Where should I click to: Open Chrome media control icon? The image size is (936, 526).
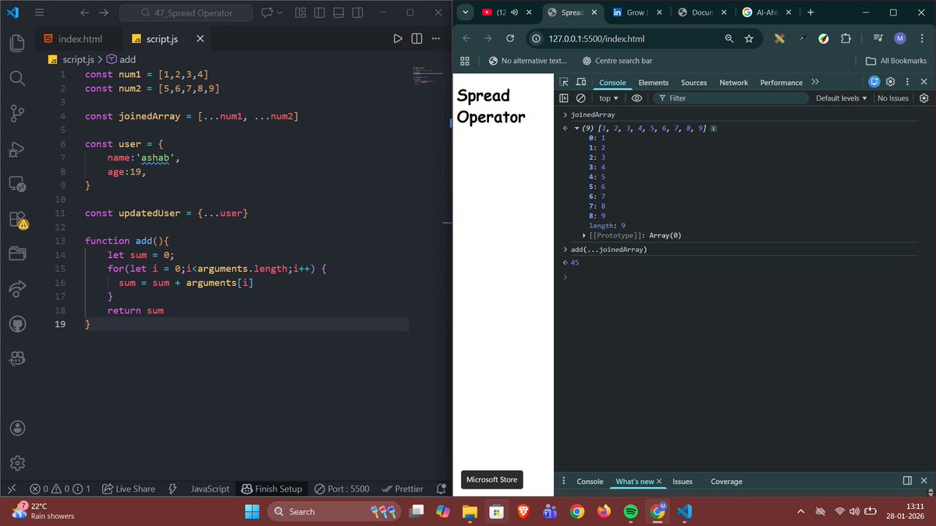pyautogui.click(x=877, y=39)
